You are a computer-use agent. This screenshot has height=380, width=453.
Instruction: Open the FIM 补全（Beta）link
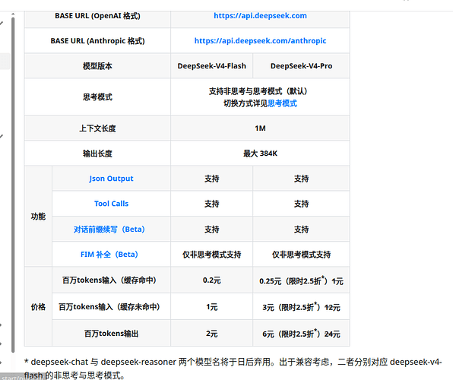click(109, 255)
